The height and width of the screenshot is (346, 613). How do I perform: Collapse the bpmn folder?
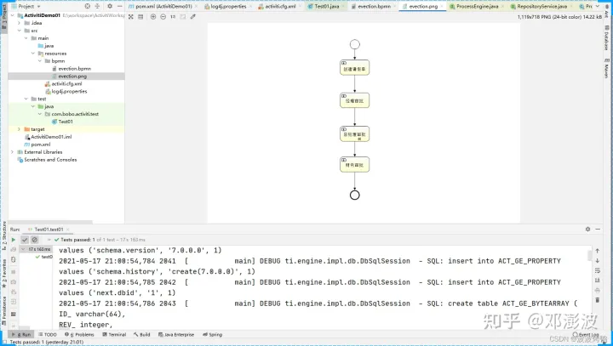(40, 61)
